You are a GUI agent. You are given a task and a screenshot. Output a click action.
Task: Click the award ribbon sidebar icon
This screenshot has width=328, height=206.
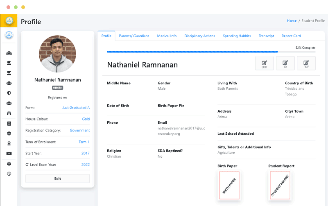click(9, 143)
